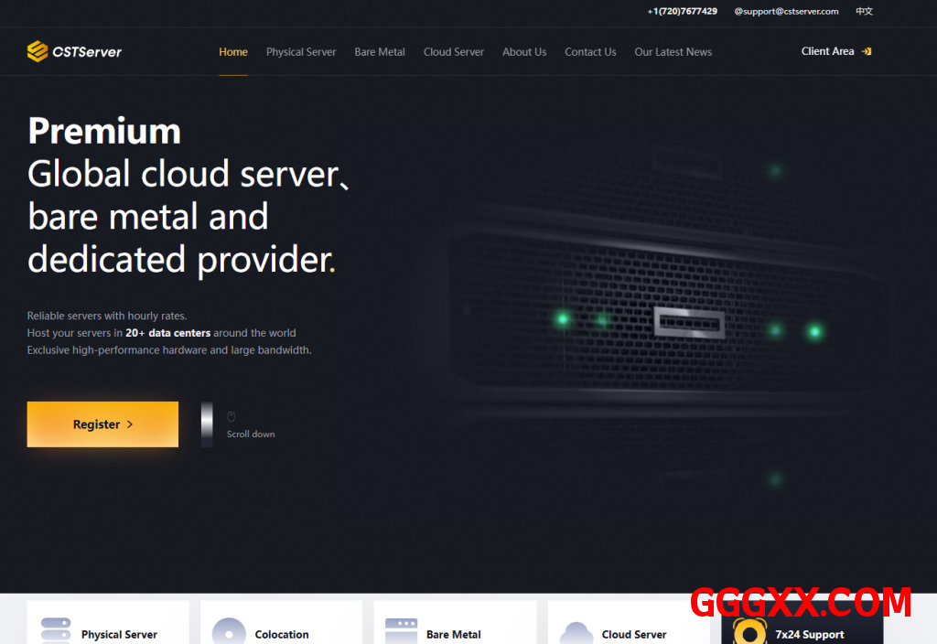The width and height of the screenshot is (937, 644).
Task: Switch language to 中文
Action: [x=864, y=12]
